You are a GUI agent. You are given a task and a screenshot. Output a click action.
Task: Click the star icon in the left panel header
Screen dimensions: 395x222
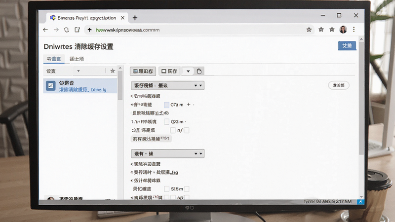click(113, 71)
